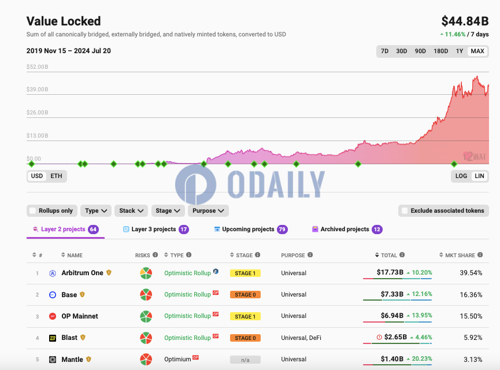Click the OP stack icon in Blast's type
500x370 pixels.
pos(216,335)
